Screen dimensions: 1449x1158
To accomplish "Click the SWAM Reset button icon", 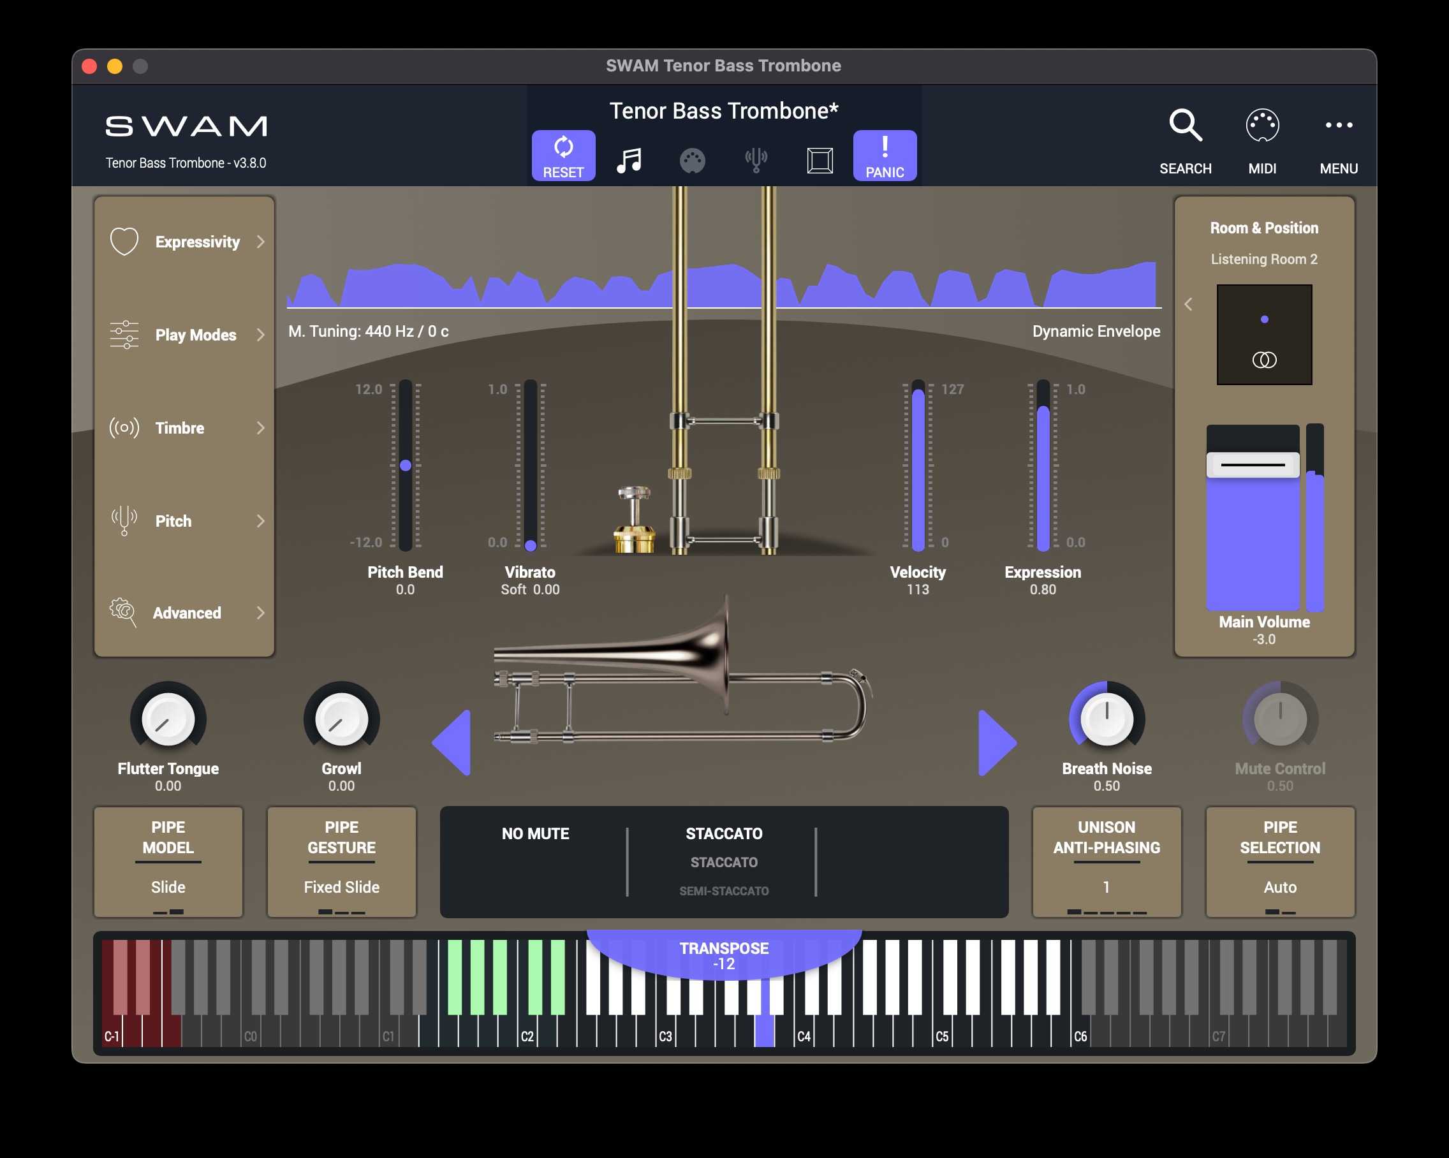I will [563, 154].
